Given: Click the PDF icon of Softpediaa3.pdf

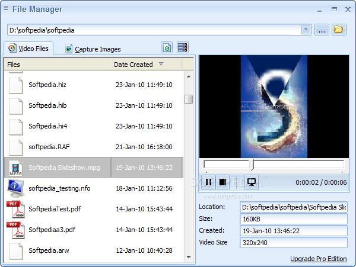Looking at the screenshot, I should point(15,230).
